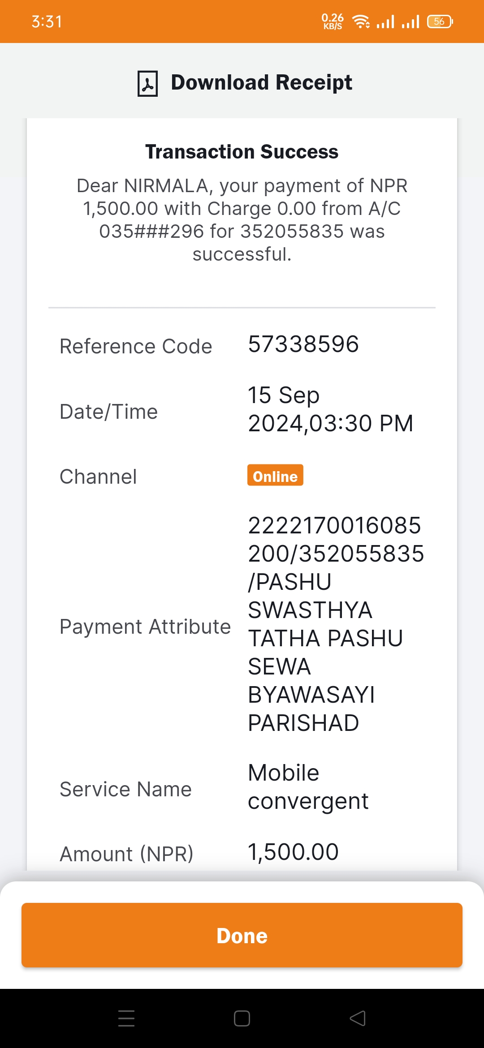Tap the date value 15 Sep 2024
484x1048 pixels.
(x=330, y=409)
